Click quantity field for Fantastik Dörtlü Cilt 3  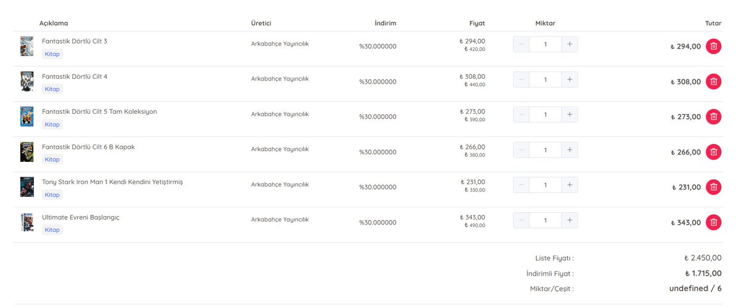(546, 44)
